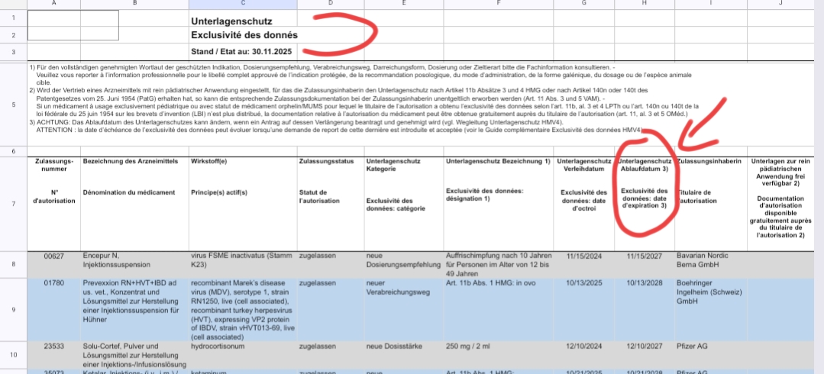The width and height of the screenshot is (824, 374).
Task: Click the 'neuer Verabreichungsweg' cell
Action: (403, 310)
